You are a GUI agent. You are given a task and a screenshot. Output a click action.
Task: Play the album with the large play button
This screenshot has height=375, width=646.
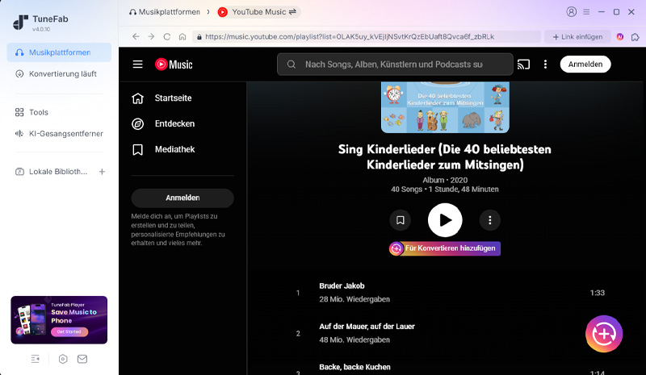[x=445, y=220]
